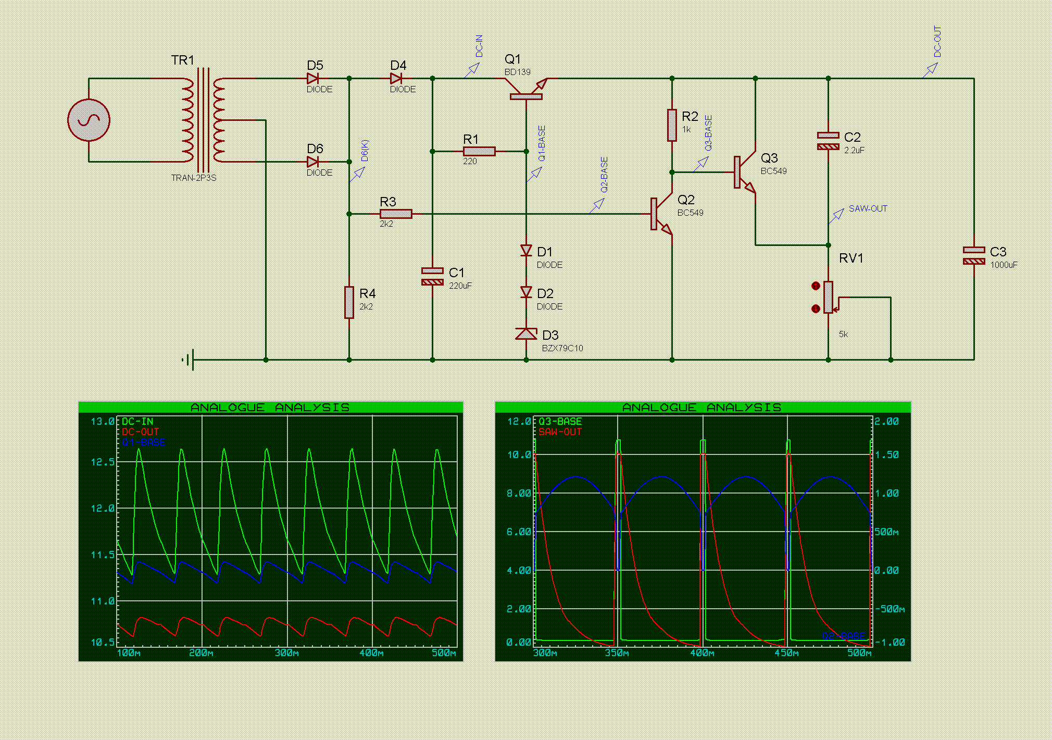1052x740 pixels.
Task: Click right graph ANALOGUE ANALYSIS title bar
Action: pyautogui.click(x=703, y=407)
